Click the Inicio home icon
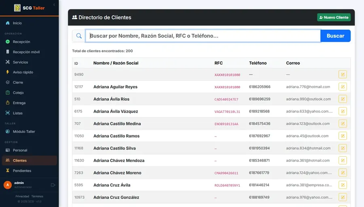Image resolution: width=364 pixels, height=207 pixels. [8, 23]
